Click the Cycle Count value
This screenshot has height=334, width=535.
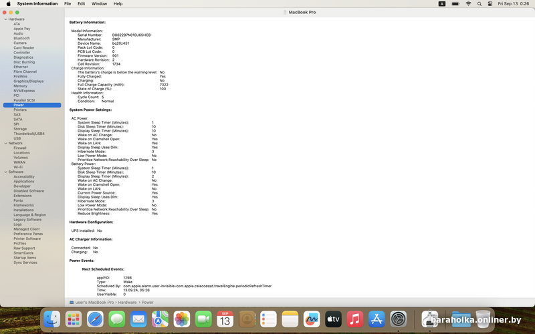[103, 97]
